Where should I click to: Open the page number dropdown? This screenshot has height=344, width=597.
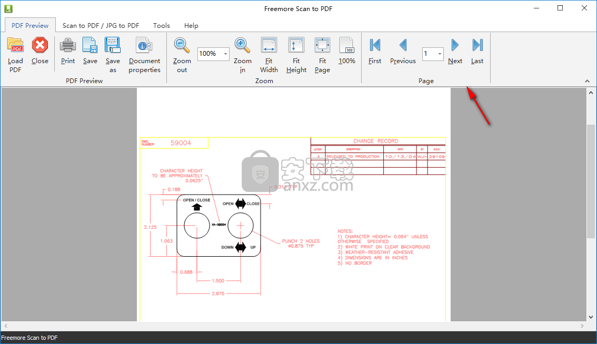tap(440, 54)
